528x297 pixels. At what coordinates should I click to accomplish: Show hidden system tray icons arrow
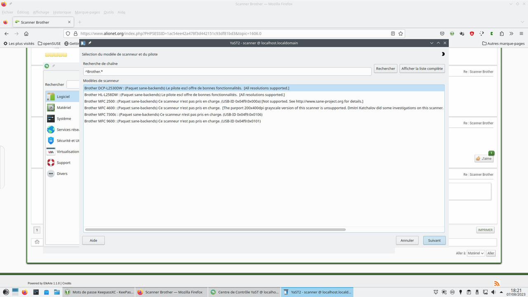(x=502, y=292)
